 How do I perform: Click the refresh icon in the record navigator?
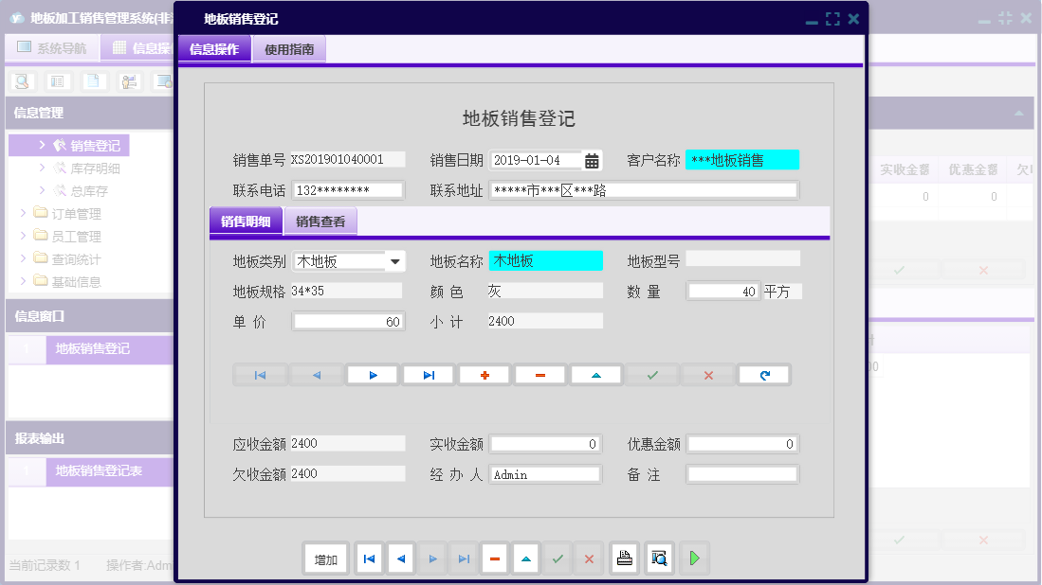tap(763, 374)
